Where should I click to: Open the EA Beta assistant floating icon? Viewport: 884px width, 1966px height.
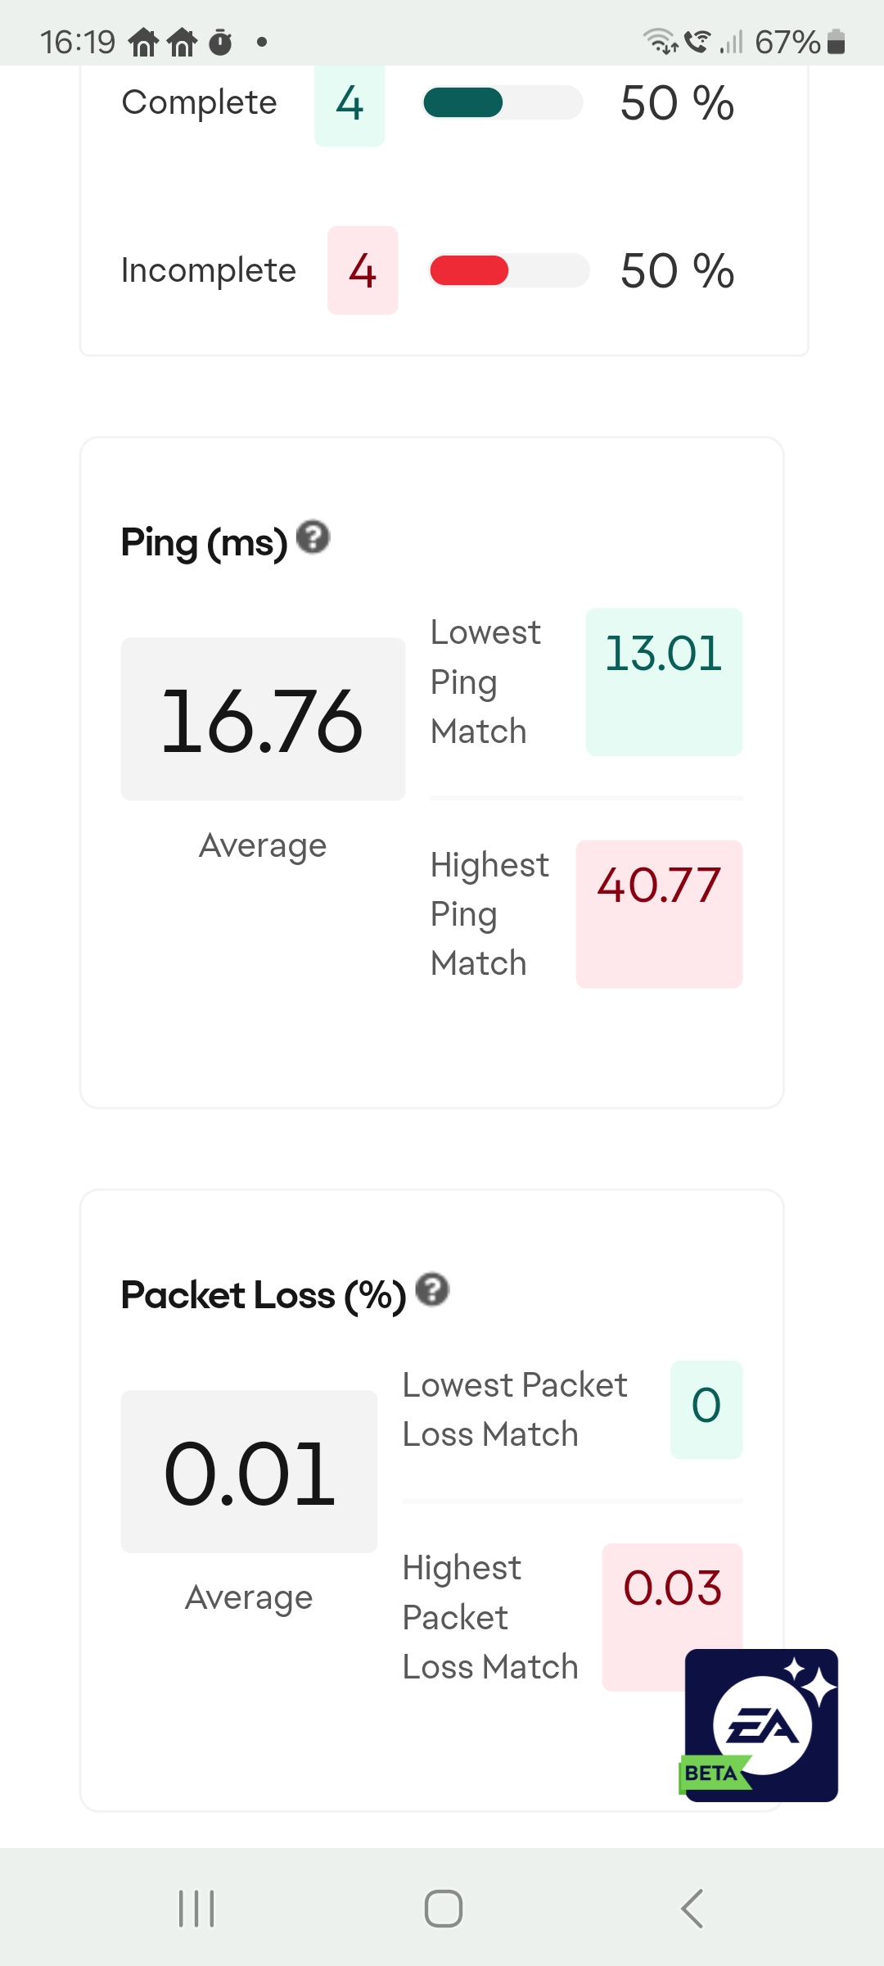(x=760, y=1725)
